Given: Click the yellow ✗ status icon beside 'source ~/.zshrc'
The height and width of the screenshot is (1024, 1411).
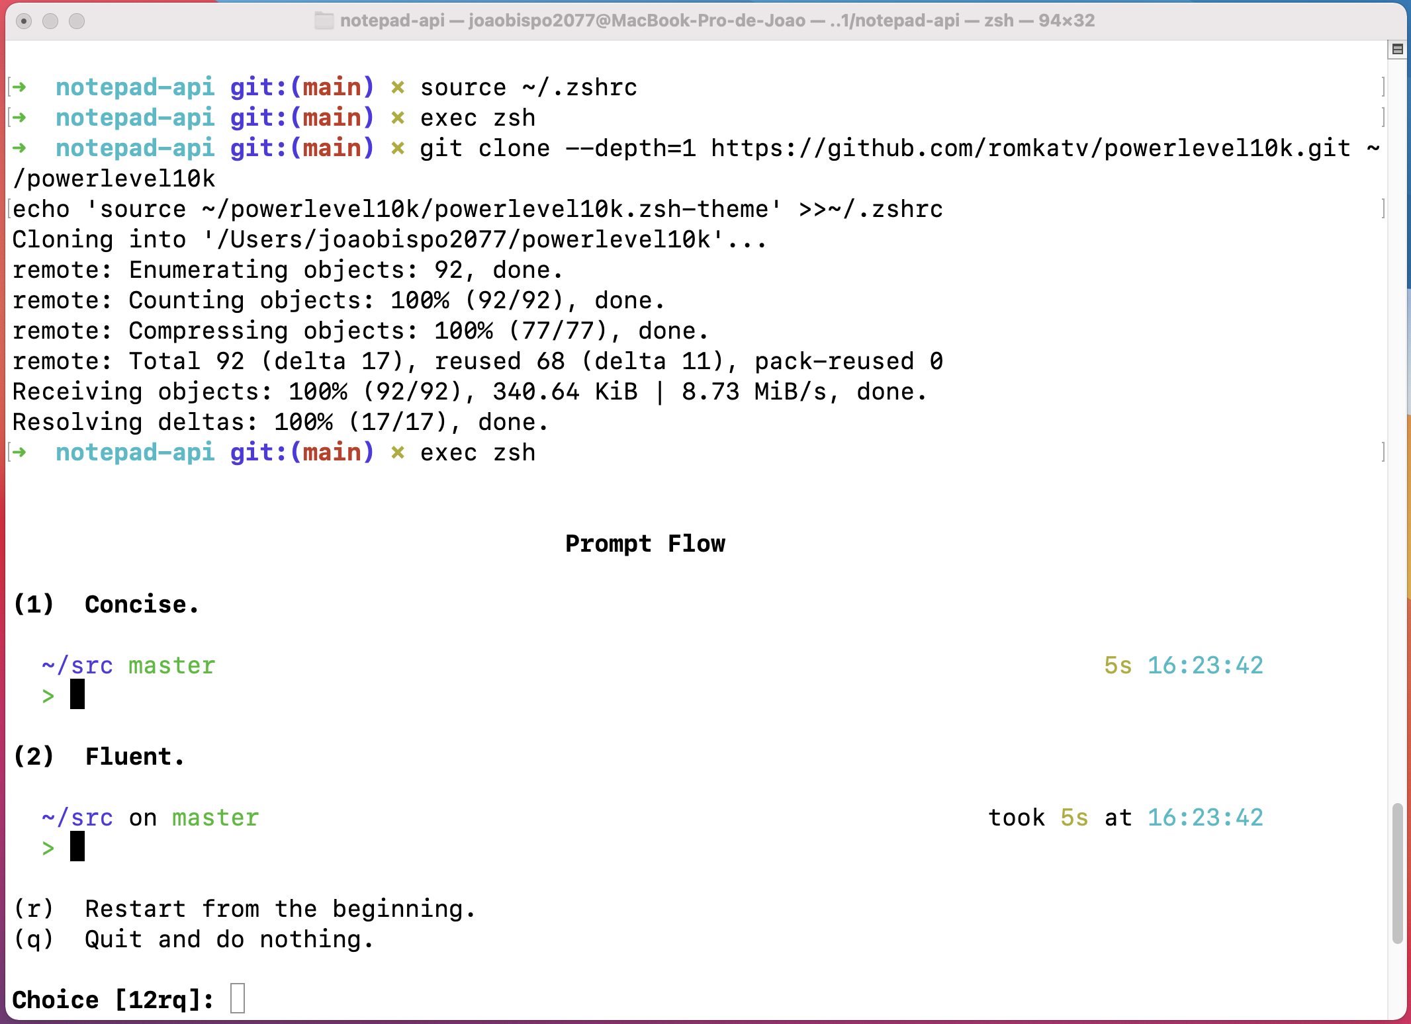Looking at the screenshot, I should tap(396, 87).
